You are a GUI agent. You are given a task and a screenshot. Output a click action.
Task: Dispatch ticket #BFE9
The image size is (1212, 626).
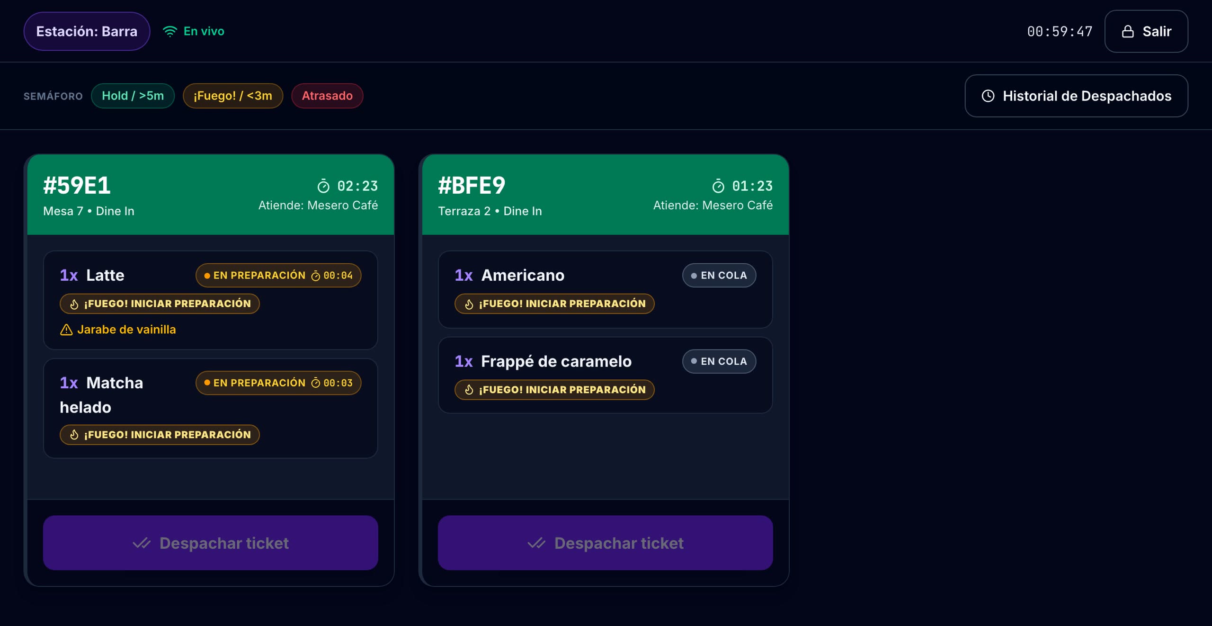[x=606, y=543]
